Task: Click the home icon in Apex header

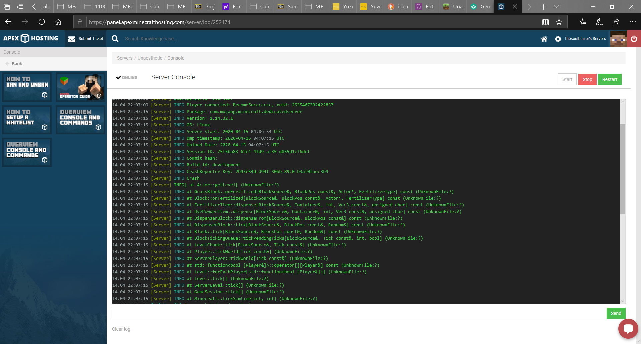Action: pyautogui.click(x=544, y=39)
